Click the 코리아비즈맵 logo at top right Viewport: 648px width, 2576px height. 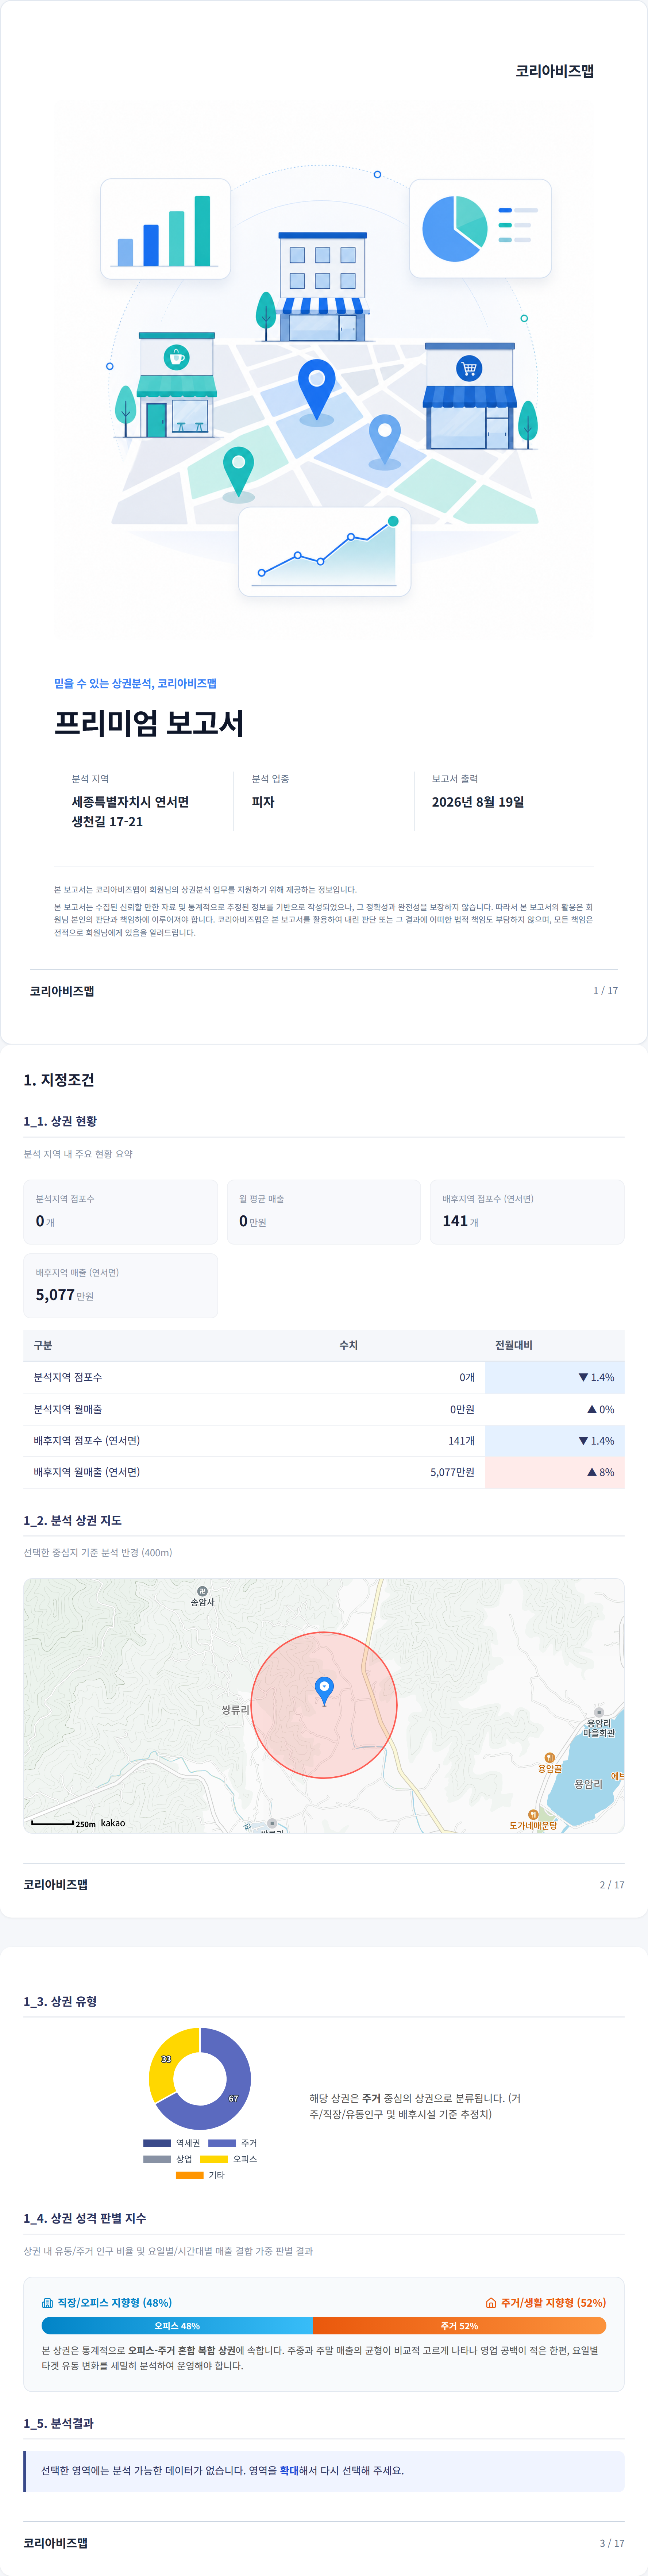555,71
